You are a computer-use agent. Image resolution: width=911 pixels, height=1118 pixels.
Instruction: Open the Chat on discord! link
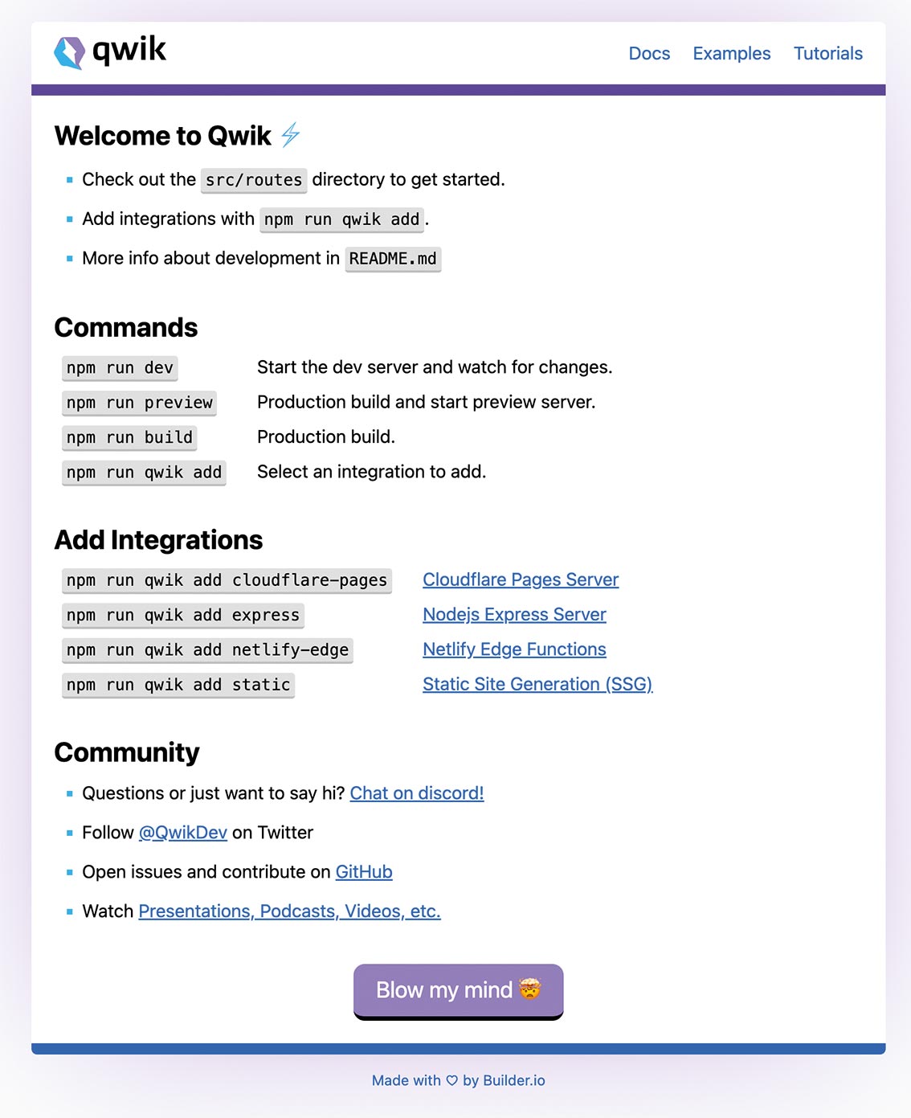tap(417, 793)
